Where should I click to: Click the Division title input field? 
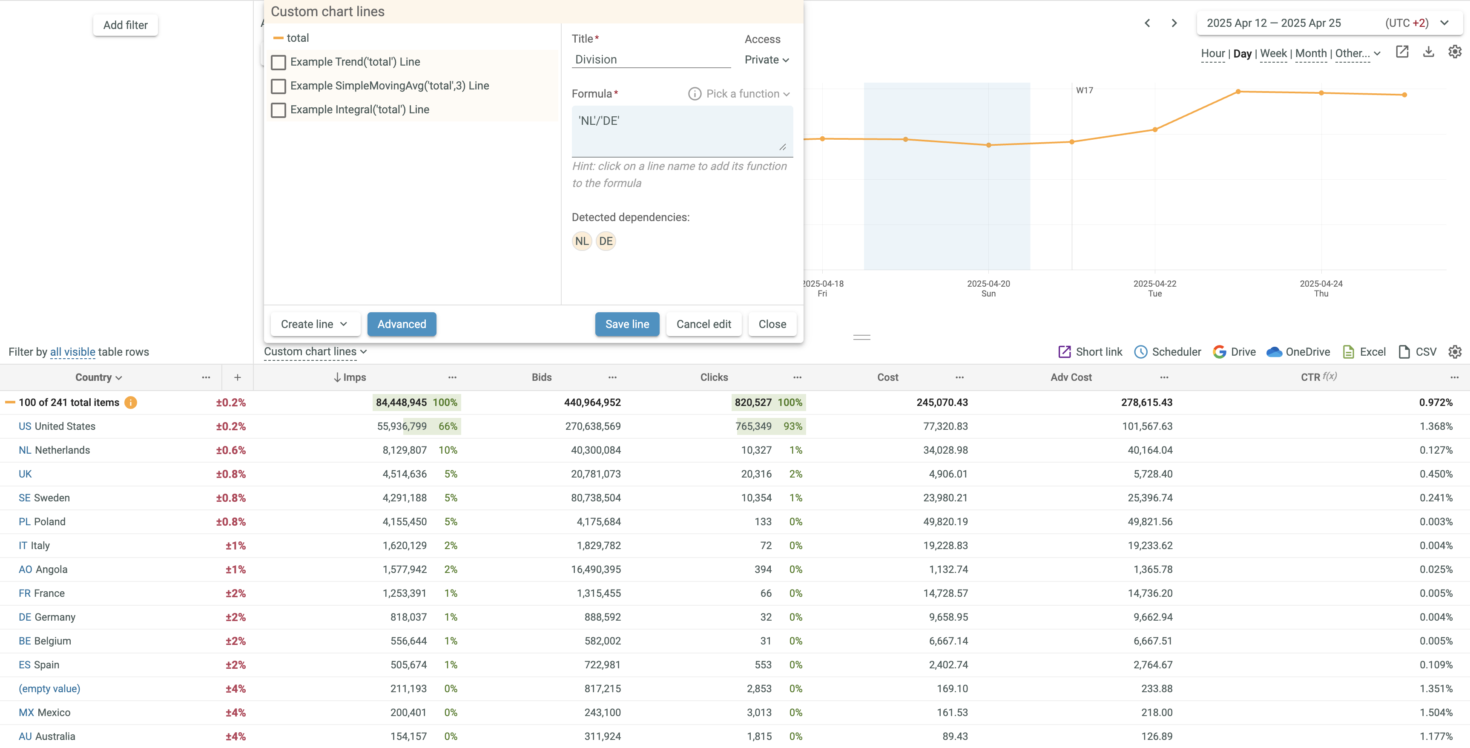[x=651, y=59]
